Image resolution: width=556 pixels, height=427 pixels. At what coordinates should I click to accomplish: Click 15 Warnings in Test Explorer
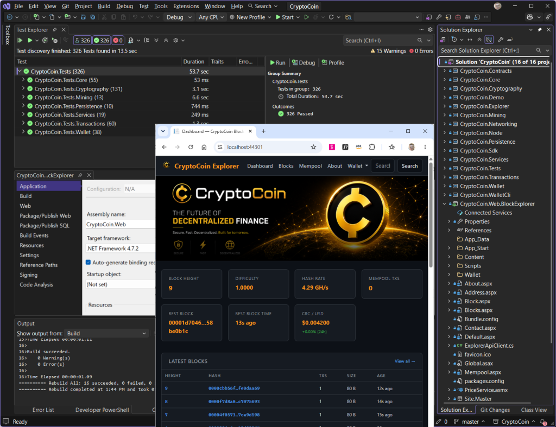(388, 51)
